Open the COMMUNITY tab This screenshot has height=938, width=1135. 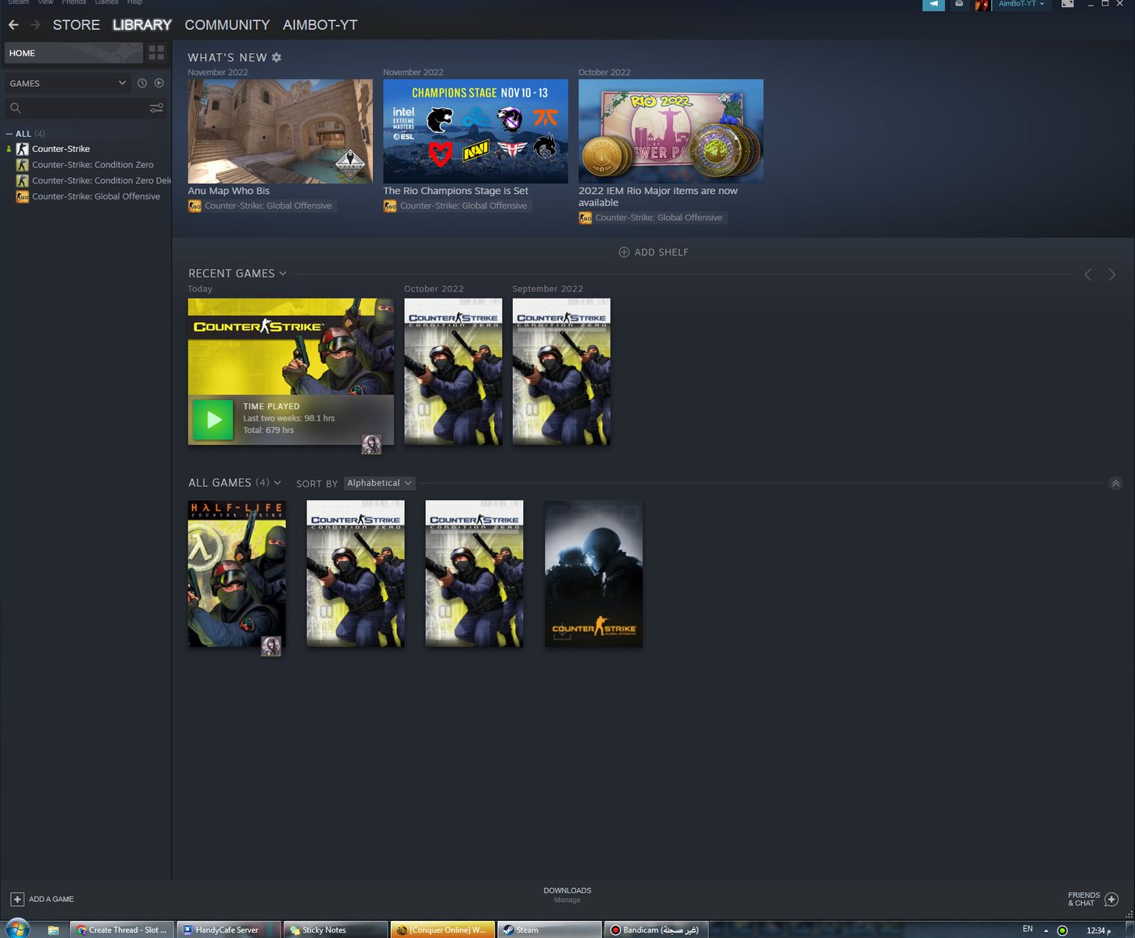tap(227, 25)
